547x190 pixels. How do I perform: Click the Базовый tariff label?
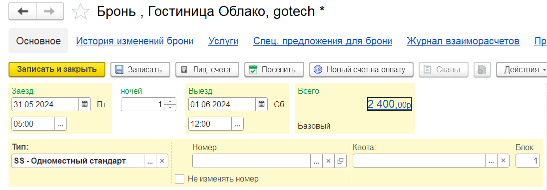[x=314, y=126]
